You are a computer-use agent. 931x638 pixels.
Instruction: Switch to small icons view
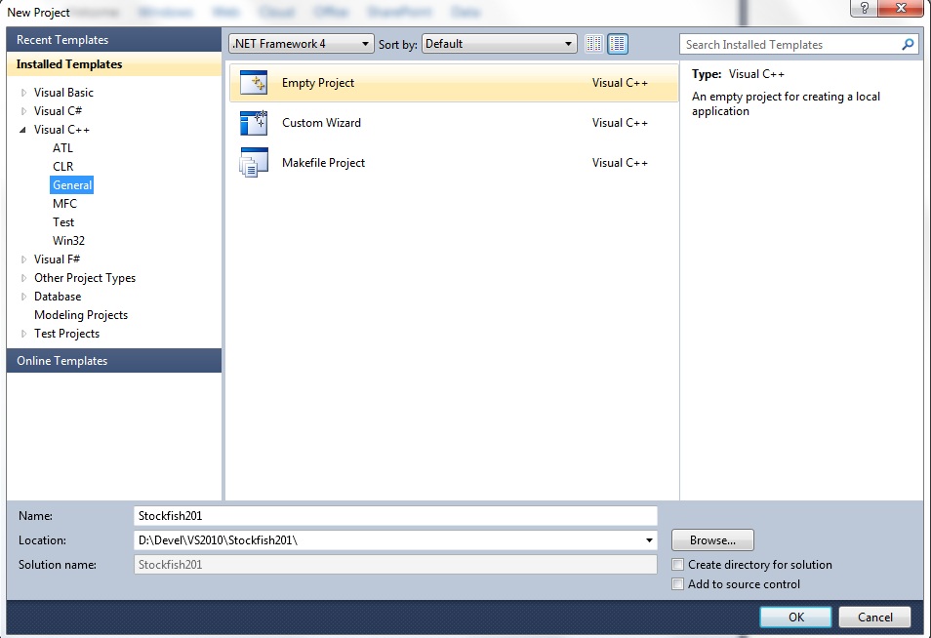click(x=593, y=44)
